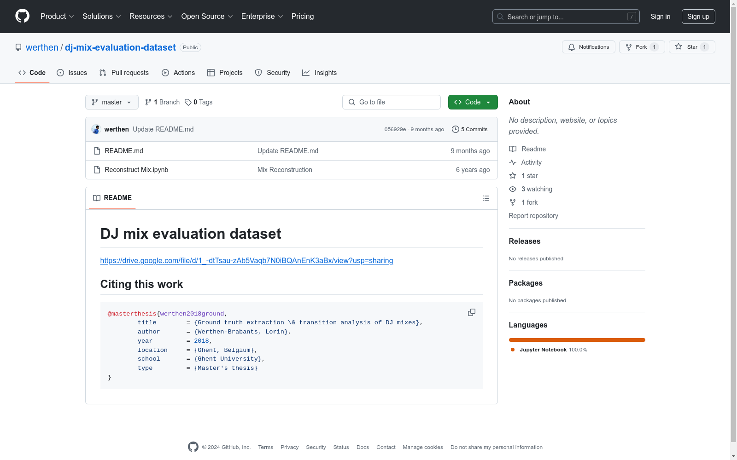This screenshot has height=460, width=737.
Task: Open the footer Docs link
Action: (x=363, y=447)
